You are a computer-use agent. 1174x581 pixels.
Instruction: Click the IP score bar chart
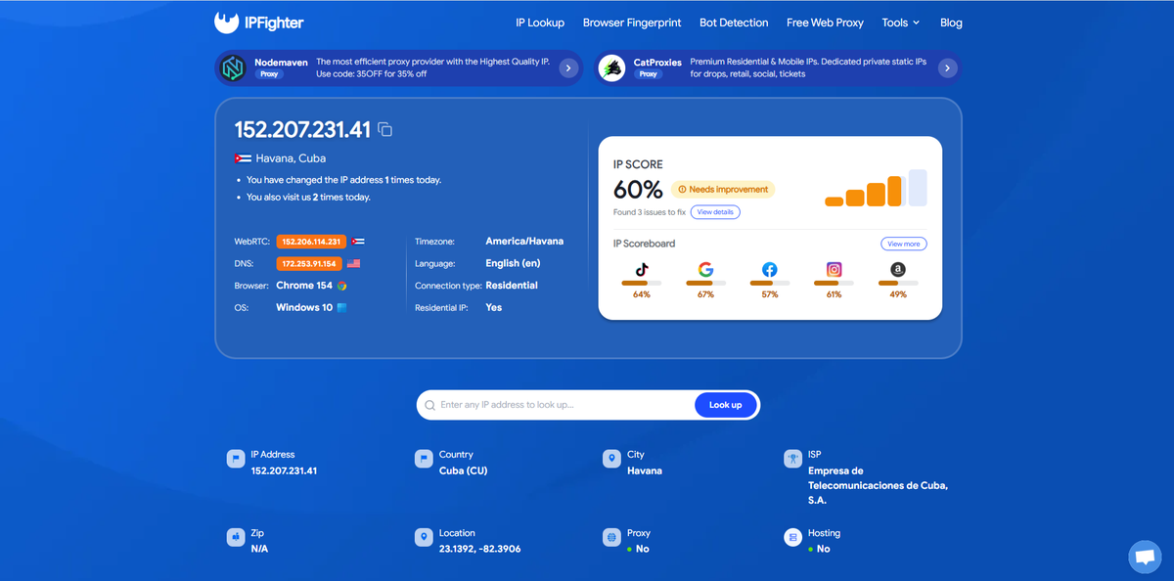click(x=876, y=188)
